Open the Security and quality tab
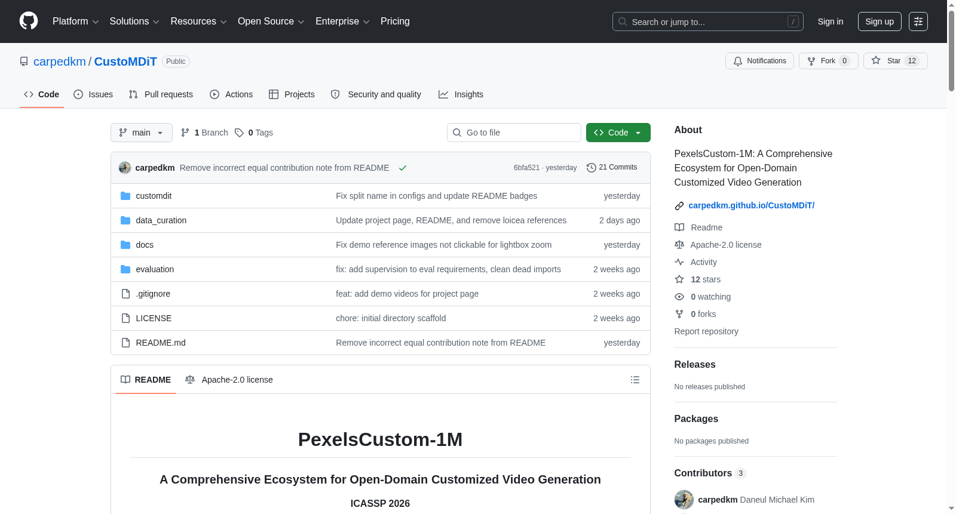This screenshot has height=514, width=956. click(x=376, y=94)
